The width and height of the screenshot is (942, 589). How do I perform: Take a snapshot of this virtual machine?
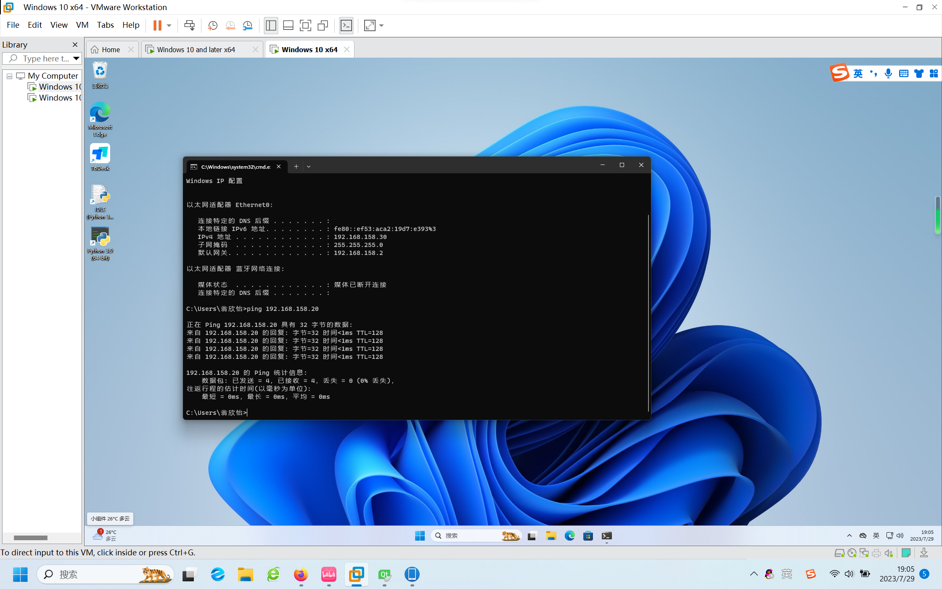coord(212,25)
